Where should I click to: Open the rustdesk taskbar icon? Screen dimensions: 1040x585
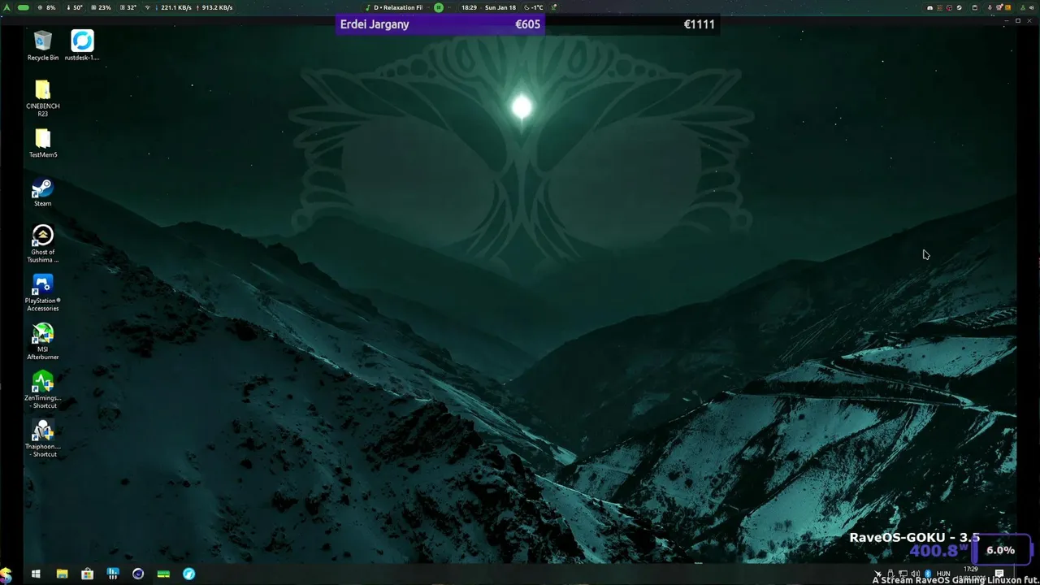click(x=188, y=574)
